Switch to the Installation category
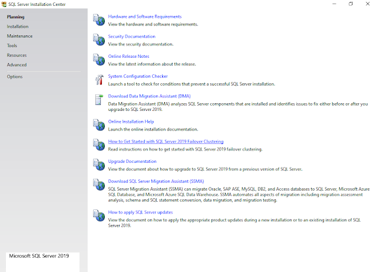This screenshot has width=377, height=272. coord(18,27)
